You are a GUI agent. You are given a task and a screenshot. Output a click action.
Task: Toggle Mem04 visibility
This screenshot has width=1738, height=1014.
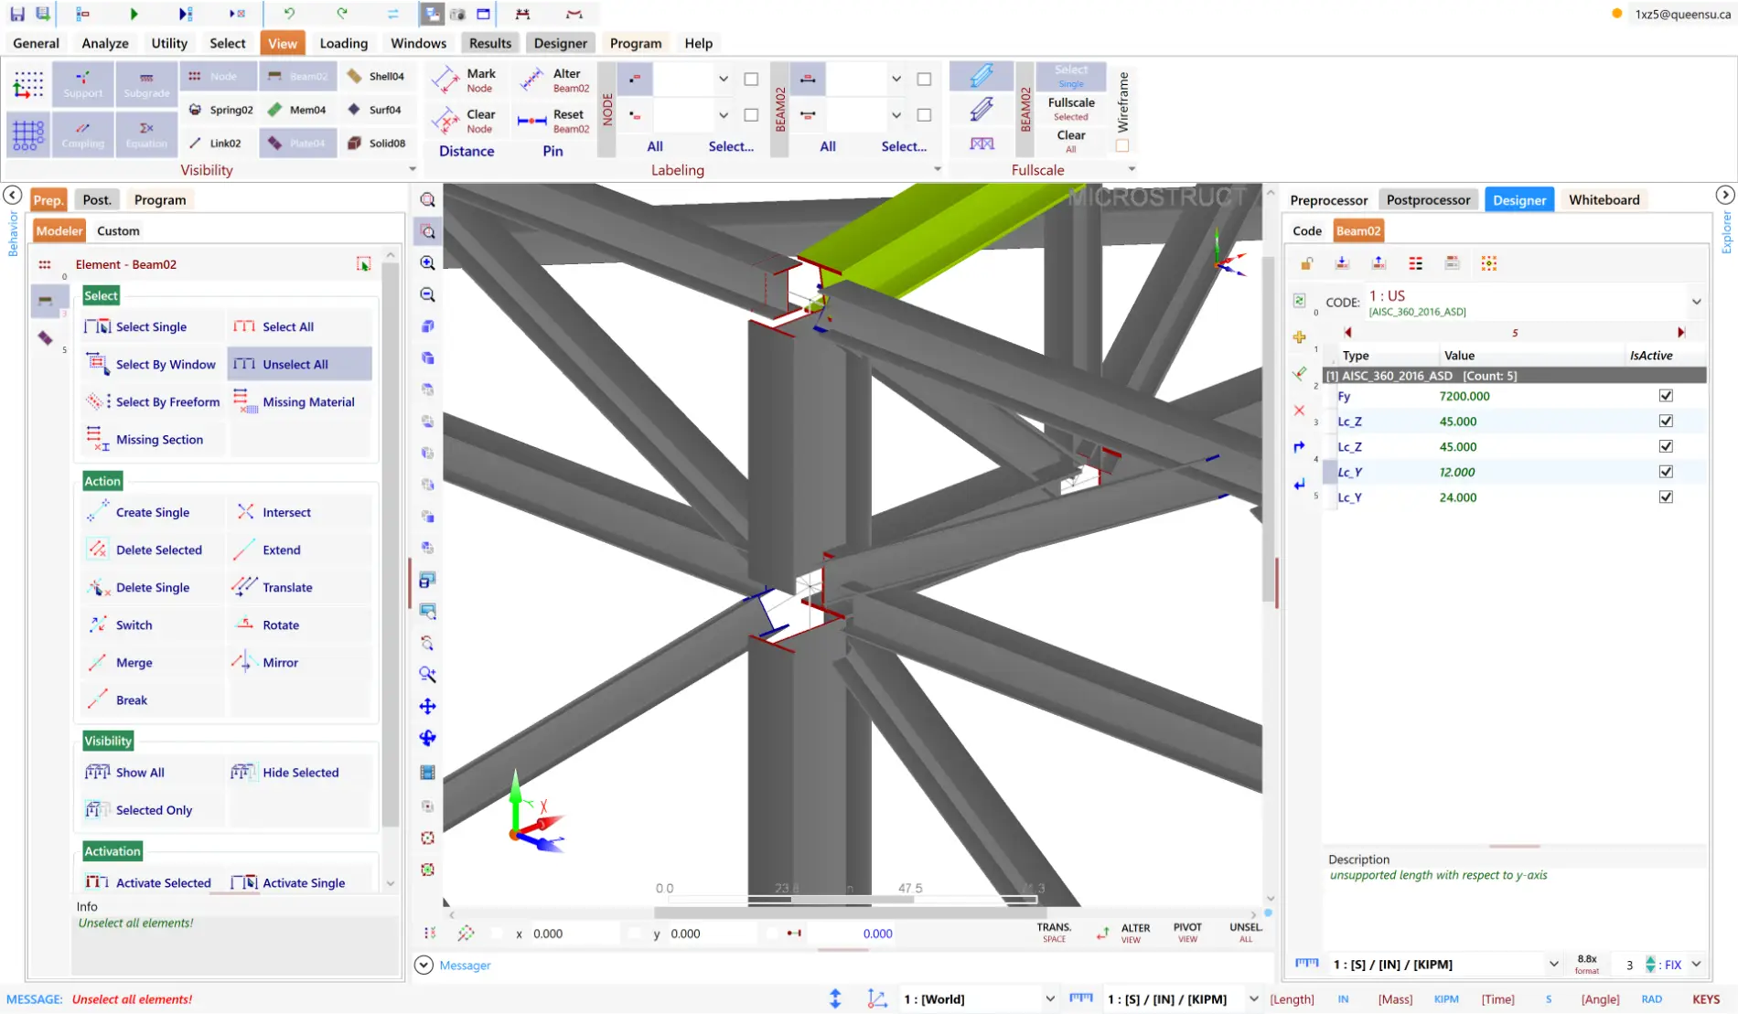(297, 110)
